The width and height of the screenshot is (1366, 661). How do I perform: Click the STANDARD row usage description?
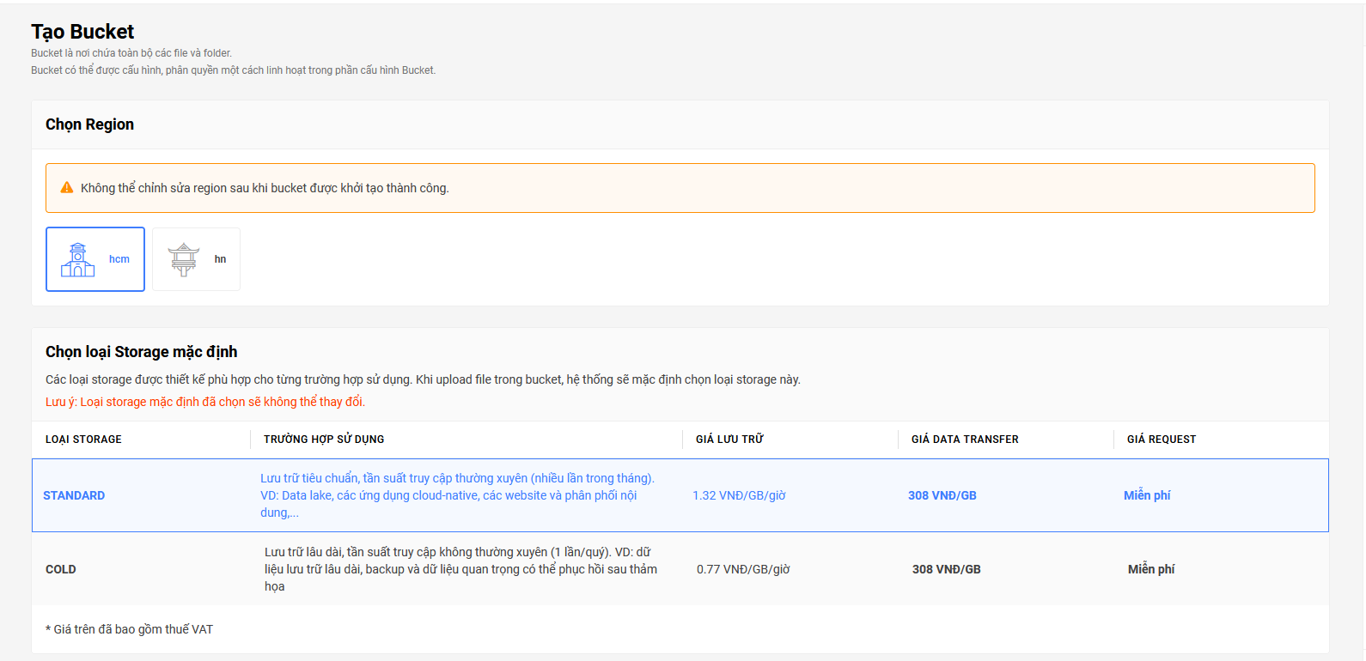(457, 495)
